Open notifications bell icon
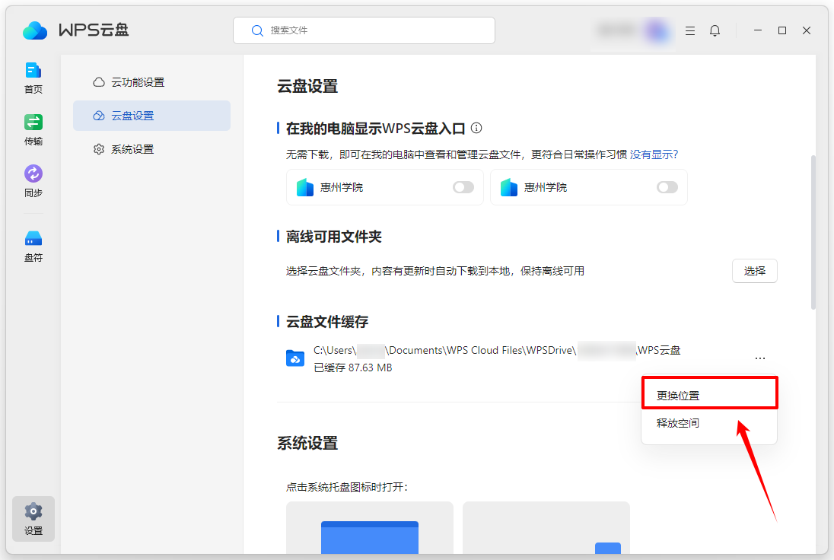Screen dimensions: 834x560 tap(715, 31)
